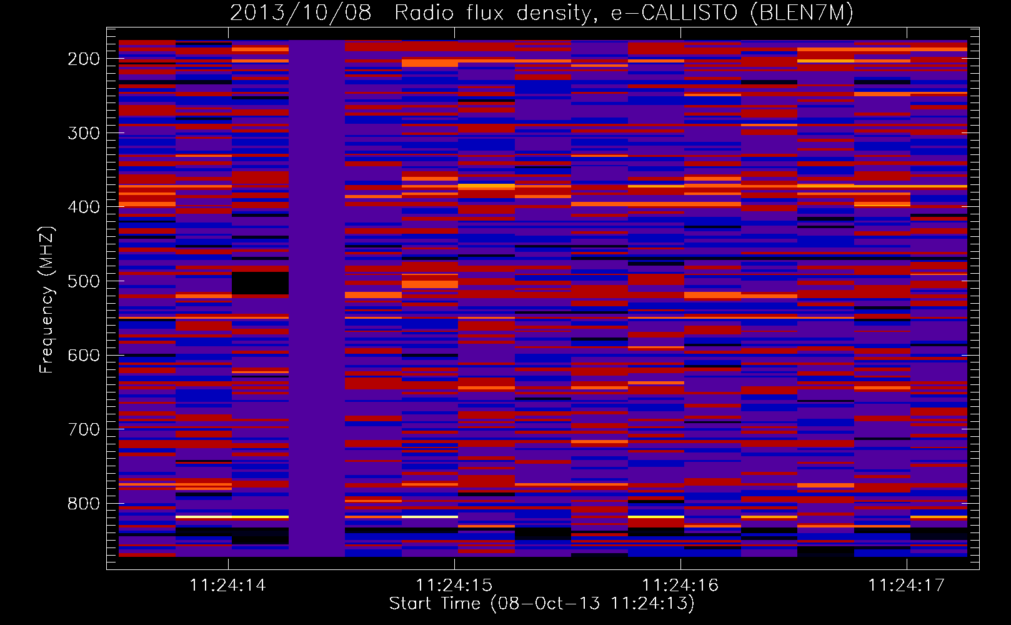Image resolution: width=1011 pixels, height=625 pixels.
Task: Click the 600 frequency tick label
Action: coord(84,355)
